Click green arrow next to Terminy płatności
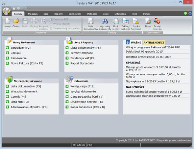This screenshot has width=194, height=149. 67,53
